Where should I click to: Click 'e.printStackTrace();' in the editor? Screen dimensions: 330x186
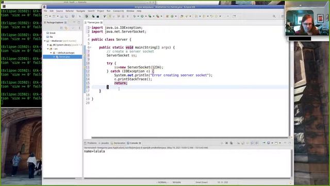pyautogui.click(x=133, y=79)
